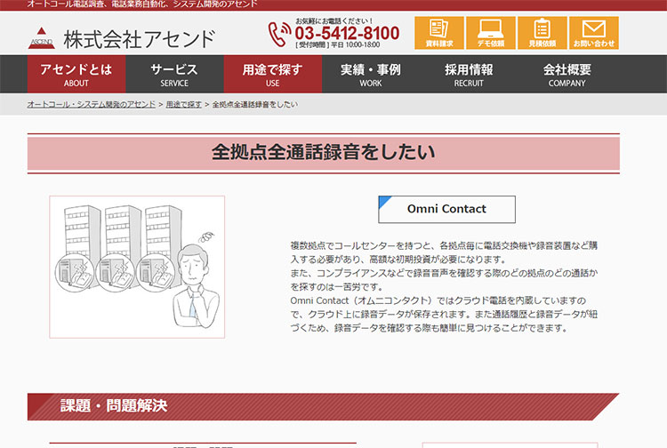Select the 見積依頼 clipboard icon button
This screenshot has height=448, width=667.
tap(542, 33)
